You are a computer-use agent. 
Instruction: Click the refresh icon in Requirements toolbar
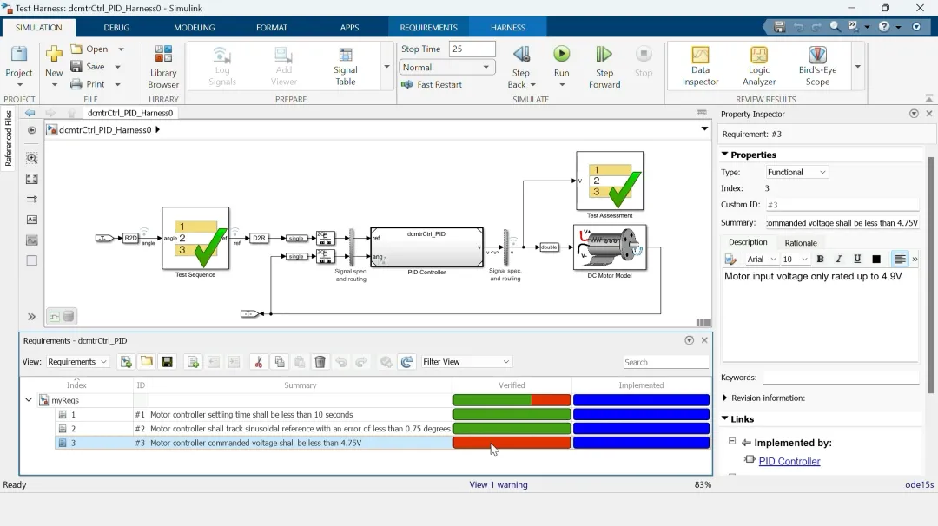click(406, 362)
